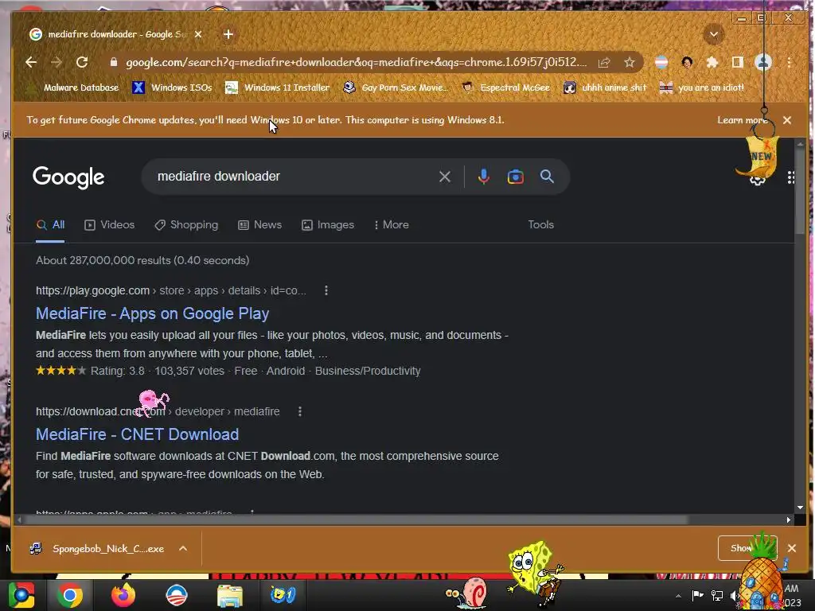
Task: Launch Firefox from the taskbar
Action: click(123, 595)
